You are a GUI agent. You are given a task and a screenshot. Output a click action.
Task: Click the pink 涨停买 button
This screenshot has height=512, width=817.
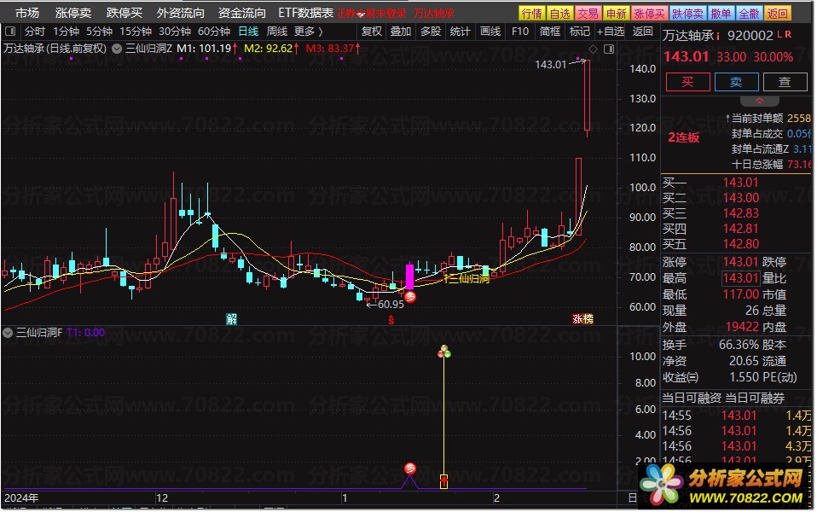click(x=649, y=14)
